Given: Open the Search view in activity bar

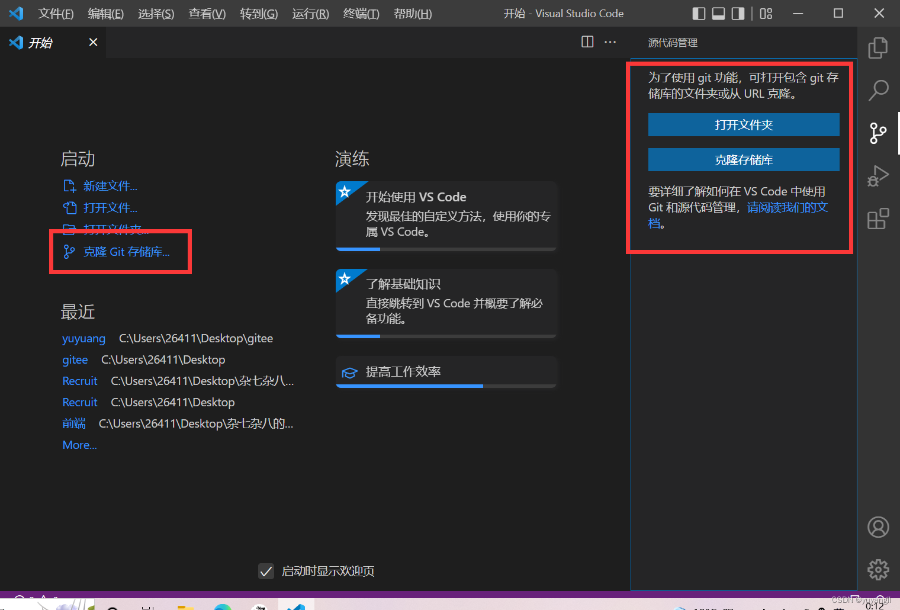Looking at the screenshot, I should pyautogui.click(x=878, y=90).
